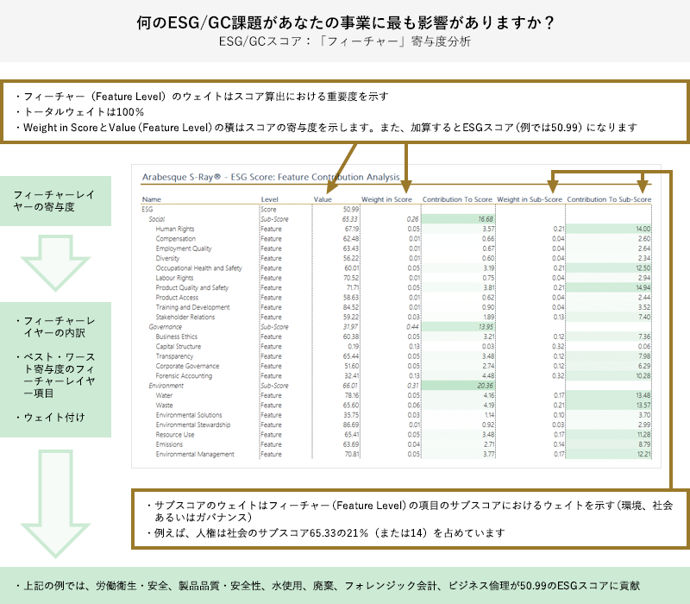Click the 'フィーチャーレイヤーの寄与度' green box
690x604 pixels.
tap(55, 202)
